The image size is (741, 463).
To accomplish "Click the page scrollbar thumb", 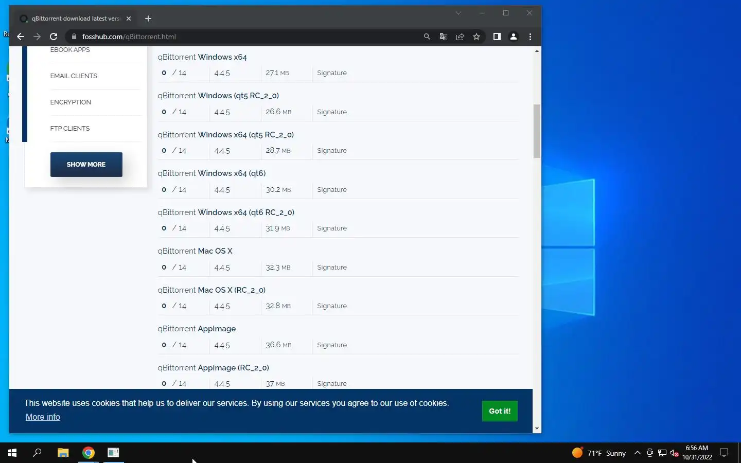I will pos(537,131).
